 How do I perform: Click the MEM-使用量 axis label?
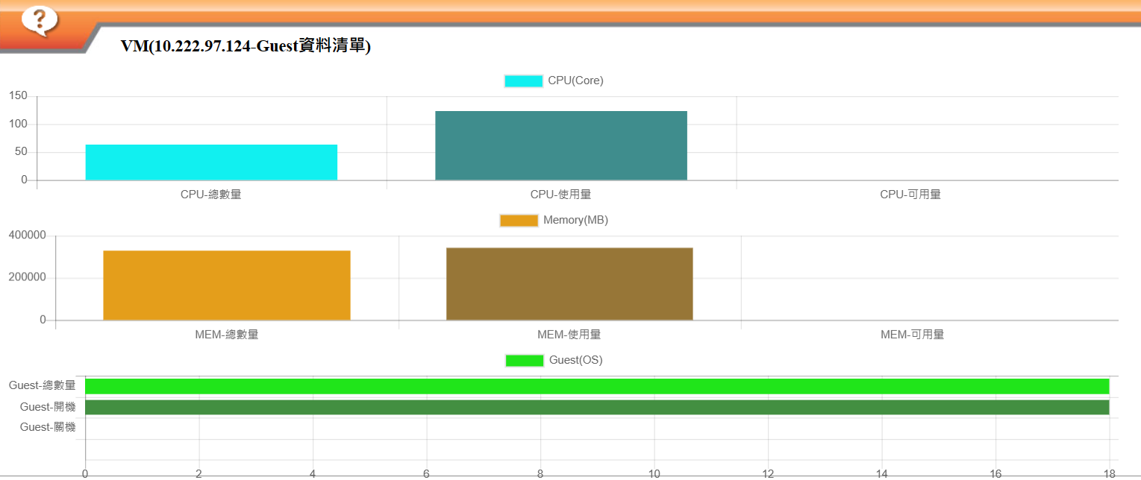[569, 335]
